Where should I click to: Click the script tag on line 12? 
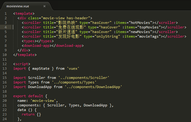pos(22,64)
